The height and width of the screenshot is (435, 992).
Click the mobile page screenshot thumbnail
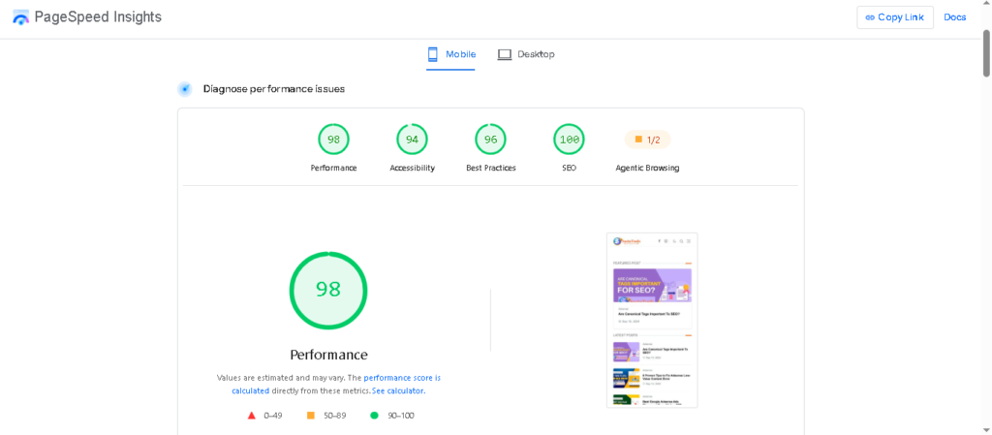(x=652, y=320)
